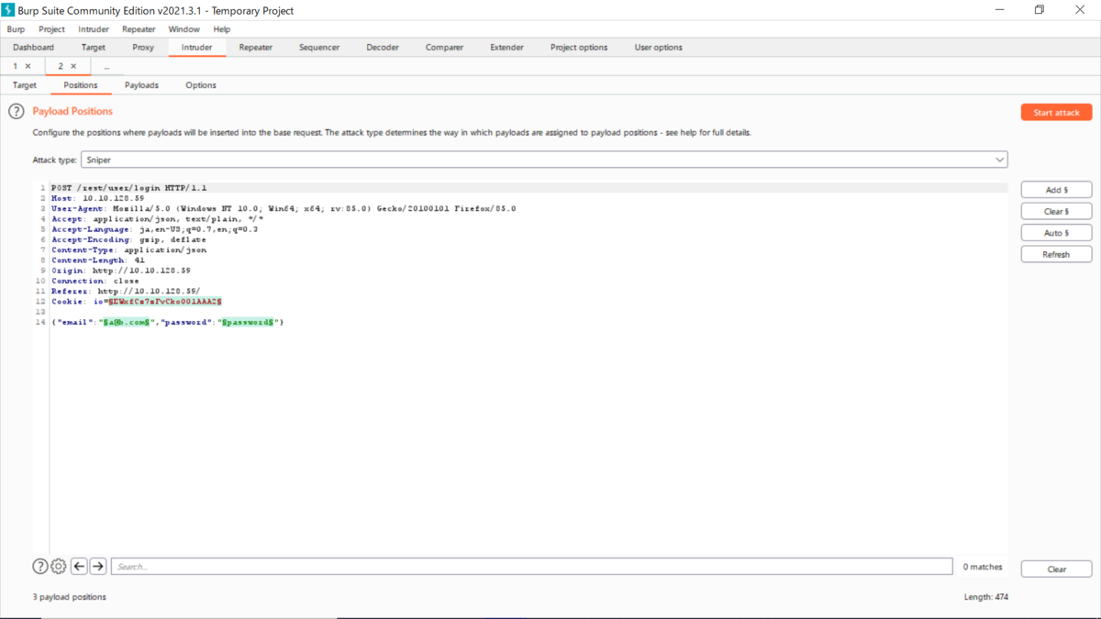1101x619 pixels.
Task: Select Intruder attack tab 2
Action: [61, 66]
